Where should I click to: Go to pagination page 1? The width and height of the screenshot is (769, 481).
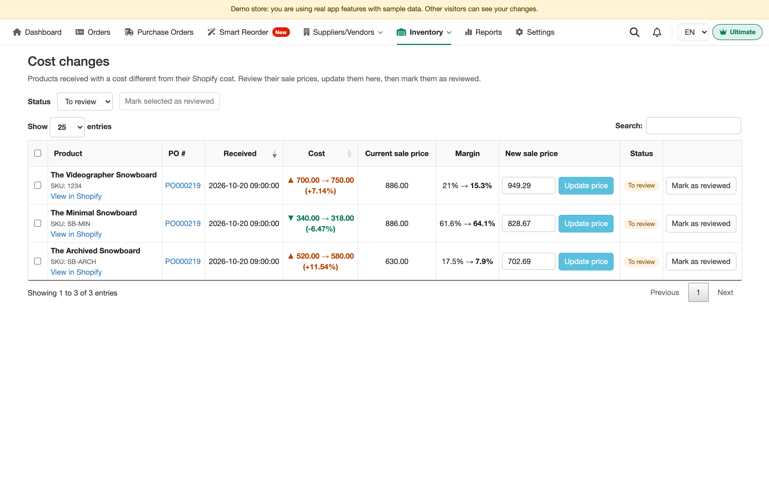[x=698, y=292]
